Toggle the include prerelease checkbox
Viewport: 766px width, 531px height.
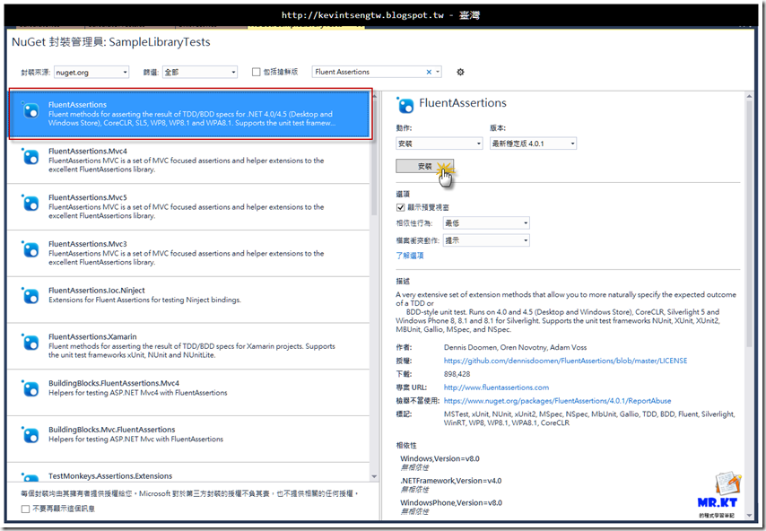coord(256,72)
